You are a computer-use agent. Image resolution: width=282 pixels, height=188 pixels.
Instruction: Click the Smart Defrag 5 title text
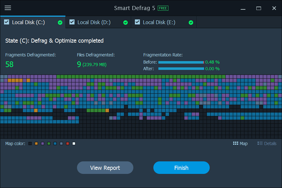(135, 8)
